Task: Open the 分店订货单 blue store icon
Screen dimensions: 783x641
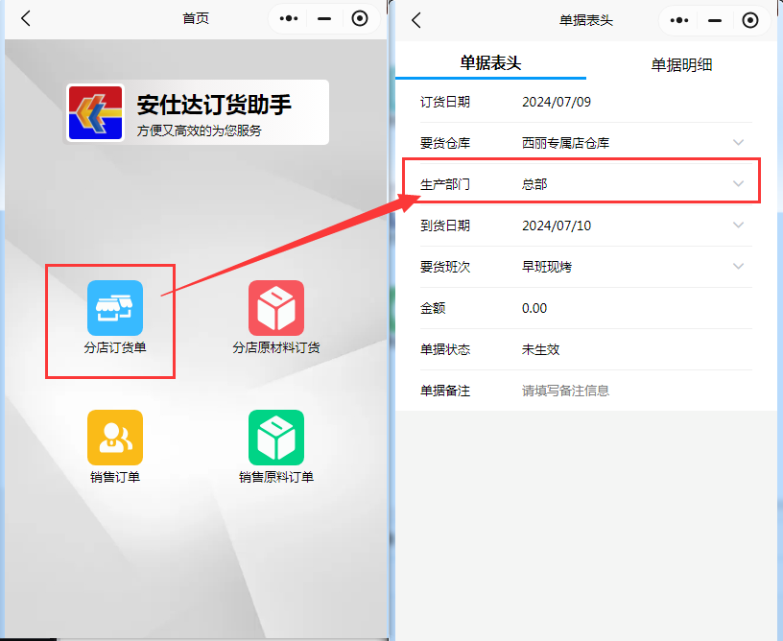Action: [x=115, y=307]
